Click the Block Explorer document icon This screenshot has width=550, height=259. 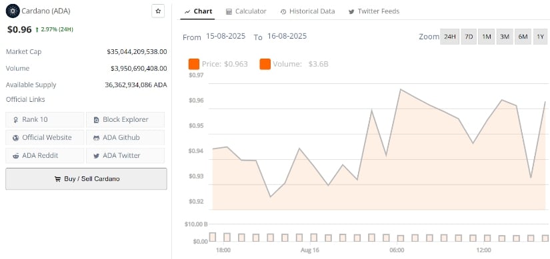click(x=97, y=120)
